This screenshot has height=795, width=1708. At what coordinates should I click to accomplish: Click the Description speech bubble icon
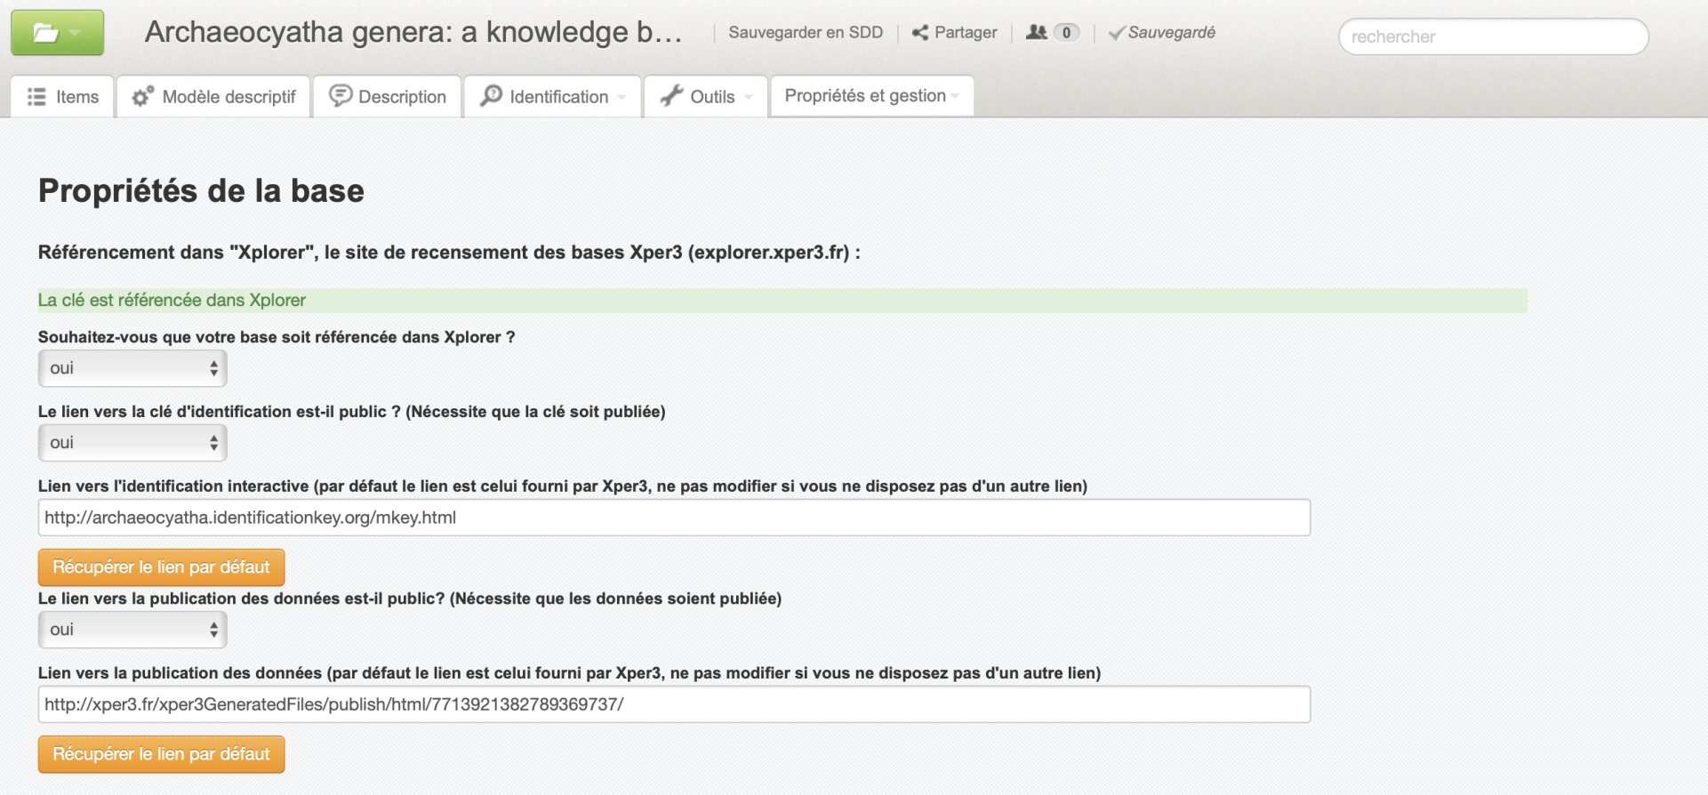tap(340, 96)
